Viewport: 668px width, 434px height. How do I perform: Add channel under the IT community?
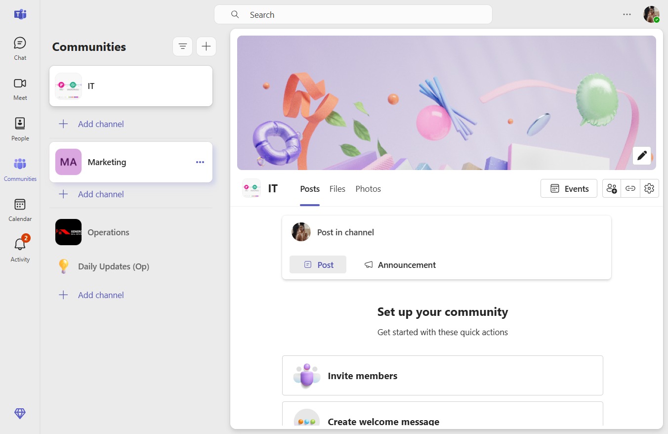[91, 124]
